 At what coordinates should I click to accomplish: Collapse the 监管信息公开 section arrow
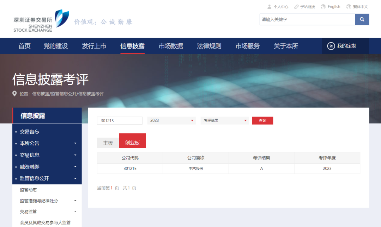click(75, 178)
